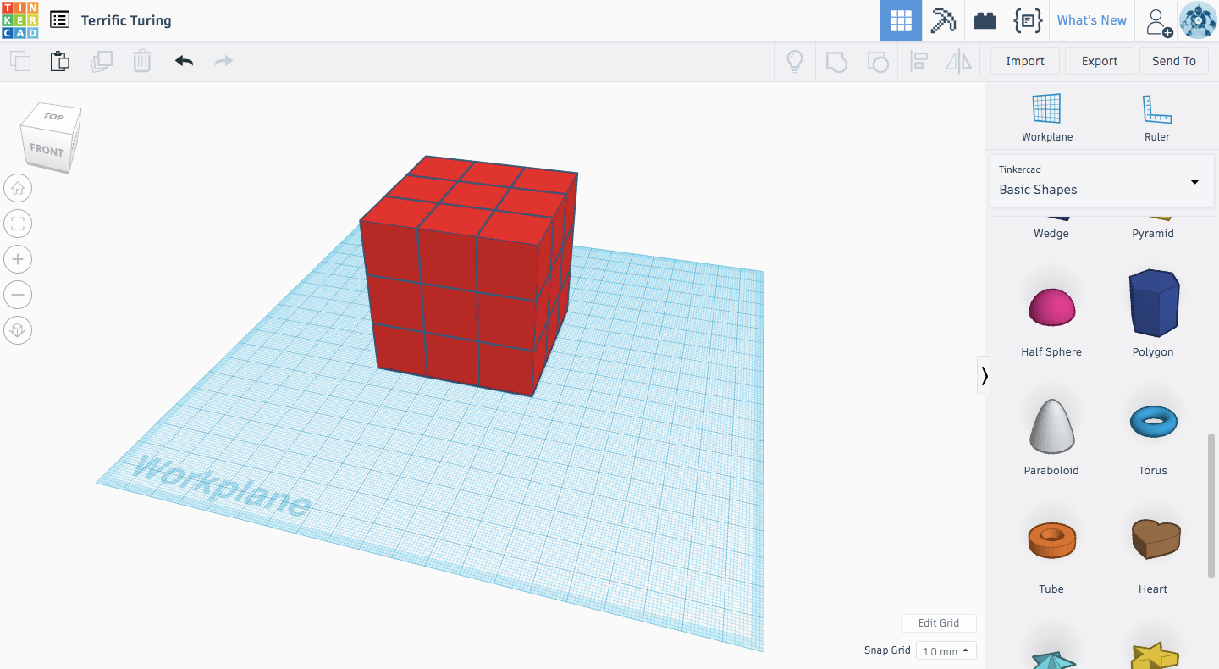Open the Terrific Turing design menu

click(x=58, y=19)
